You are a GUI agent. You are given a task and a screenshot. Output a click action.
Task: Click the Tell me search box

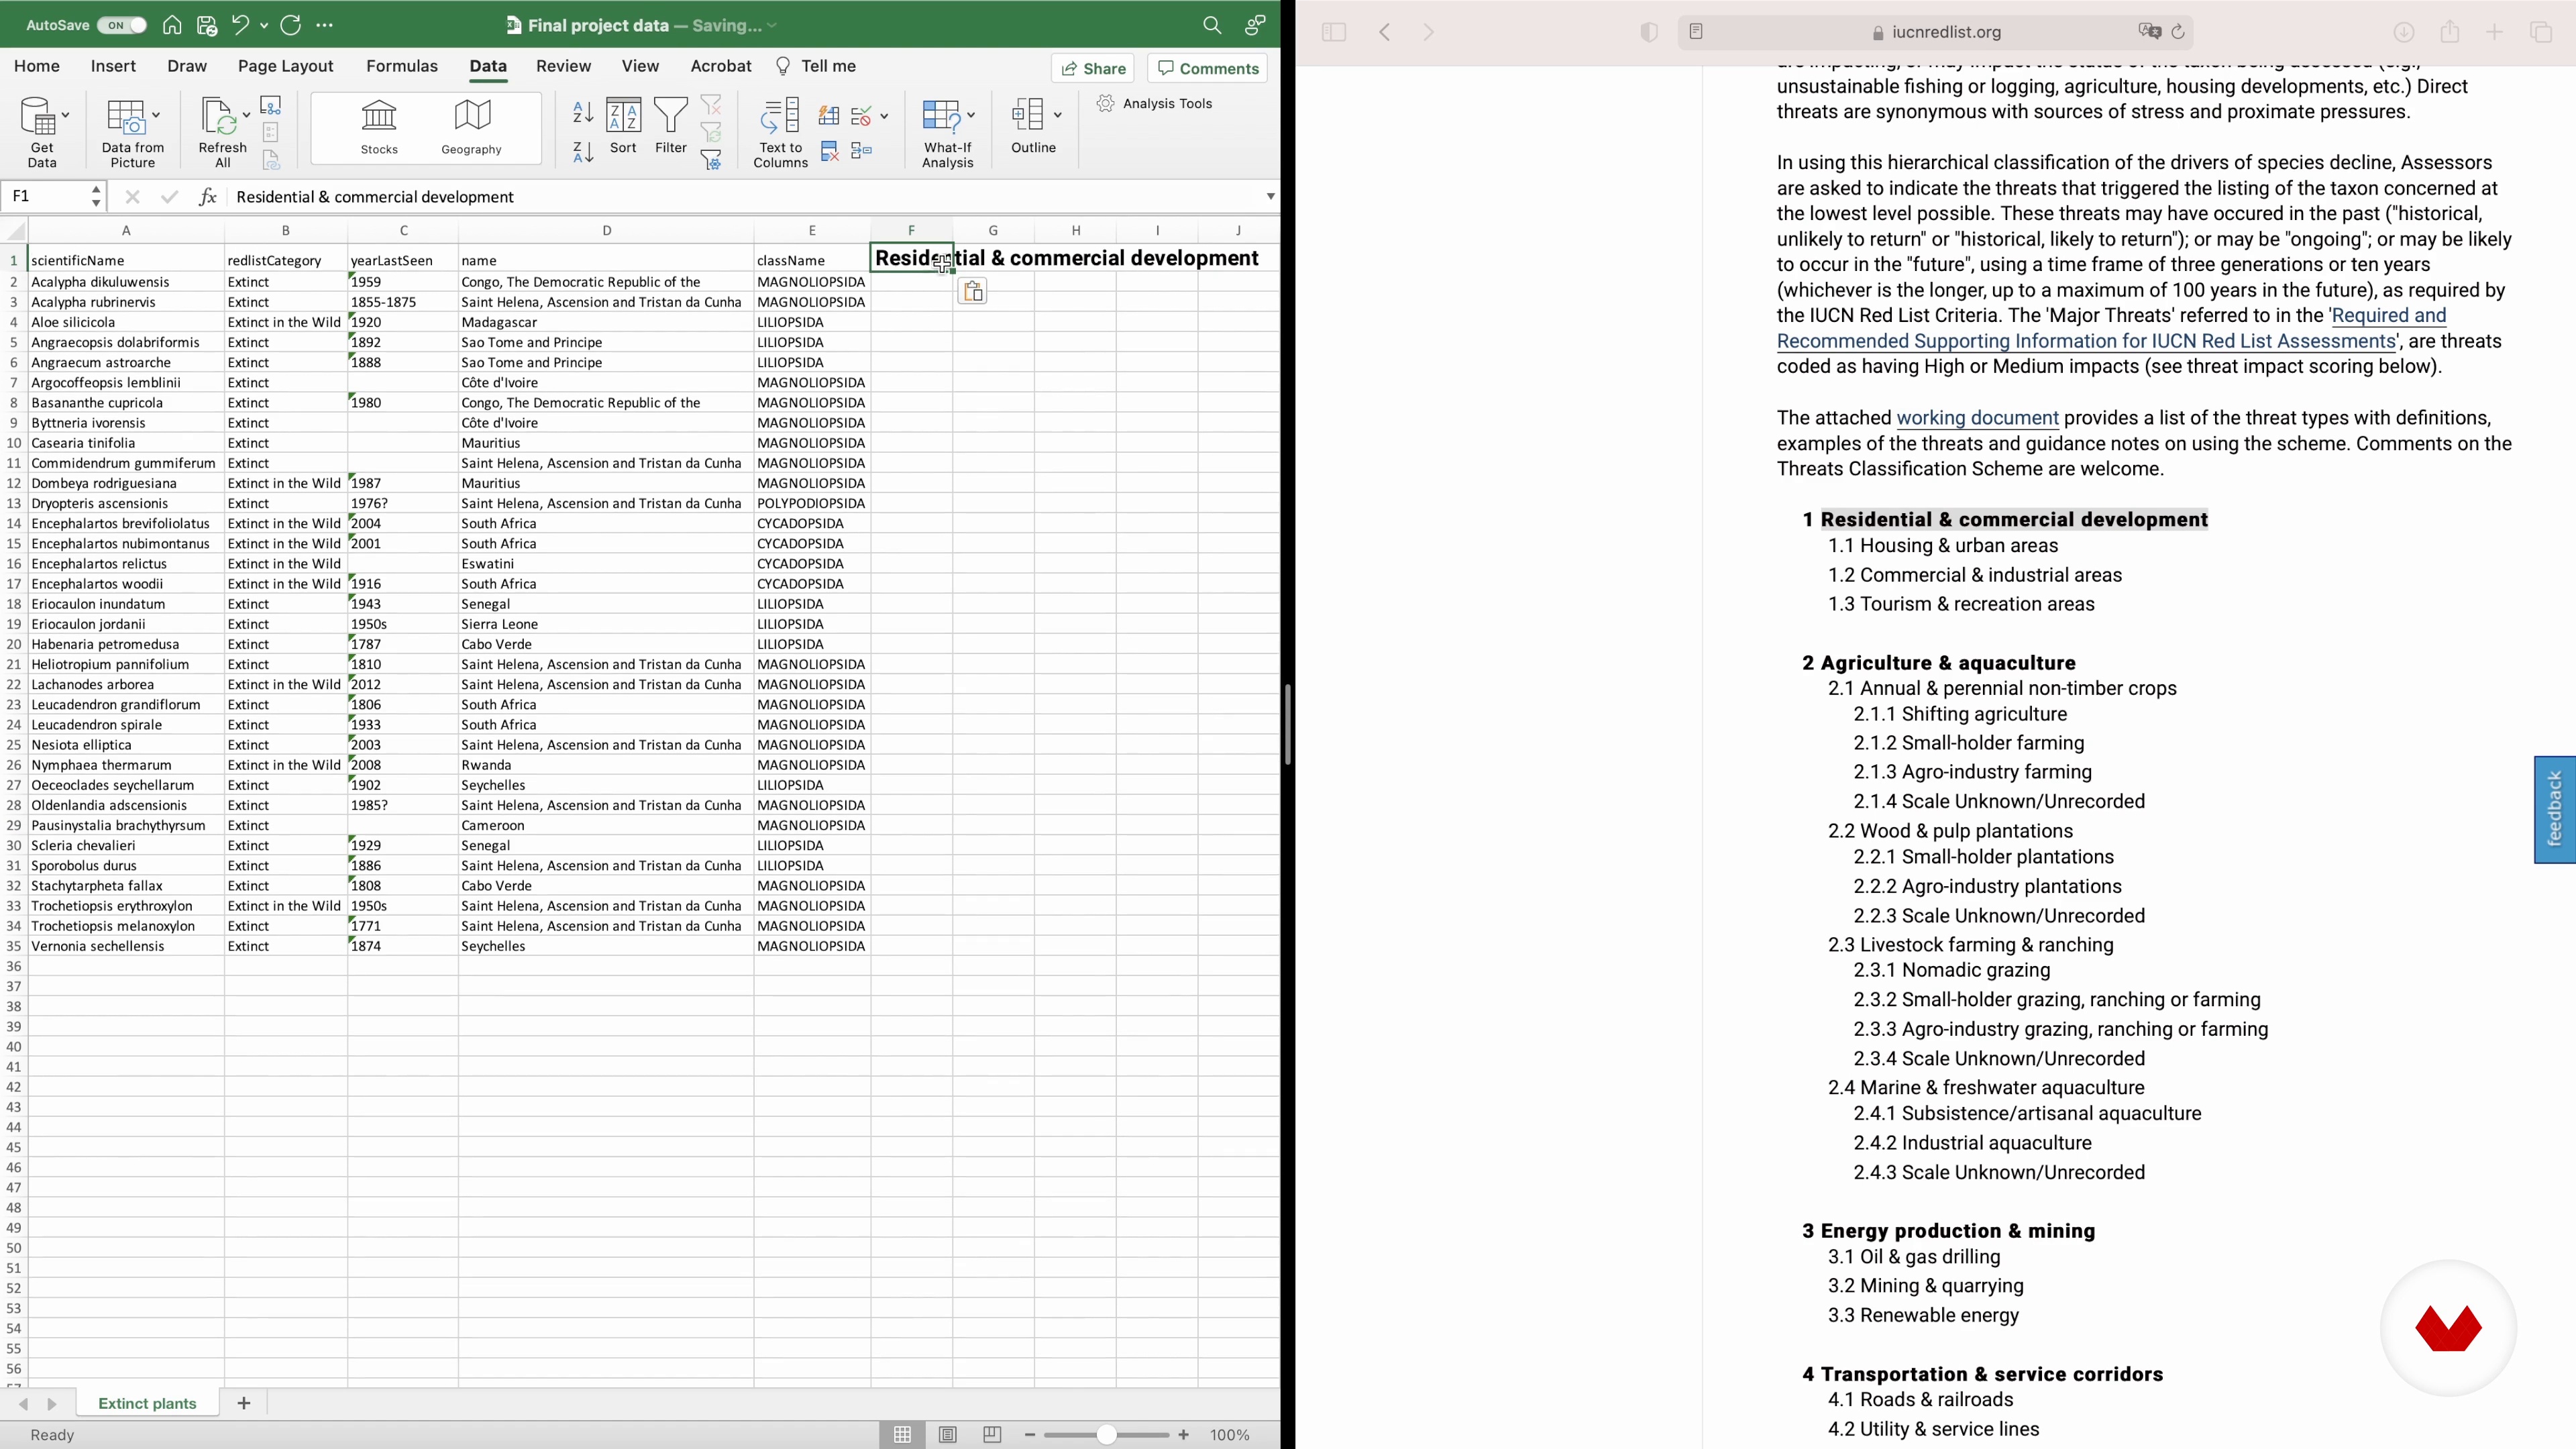click(x=816, y=66)
